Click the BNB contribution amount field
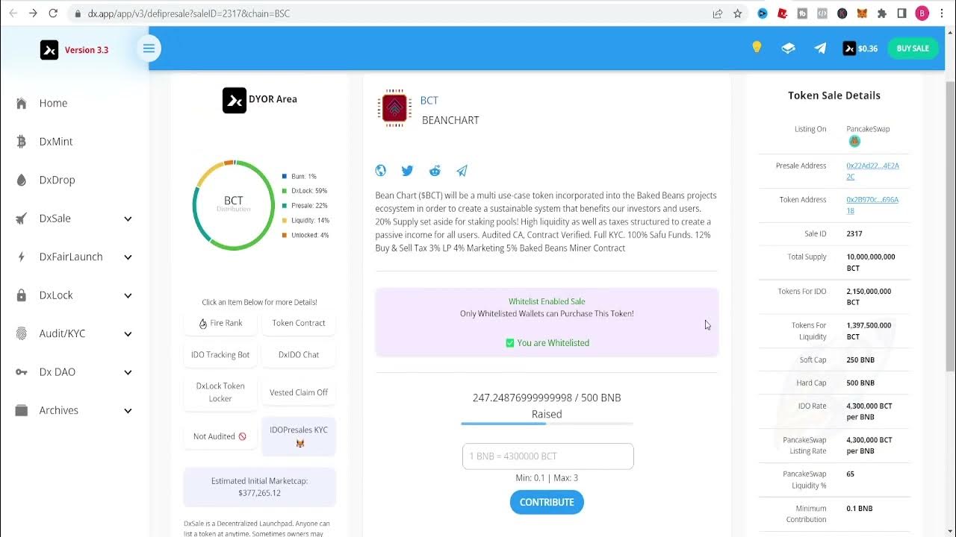The image size is (956, 537). click(x=547, y=456)
